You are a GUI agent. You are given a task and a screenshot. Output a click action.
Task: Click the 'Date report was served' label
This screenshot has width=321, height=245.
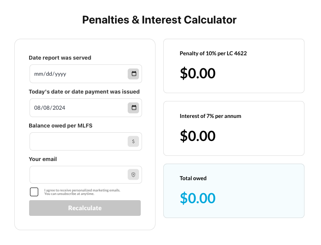(x=60, y=57)
